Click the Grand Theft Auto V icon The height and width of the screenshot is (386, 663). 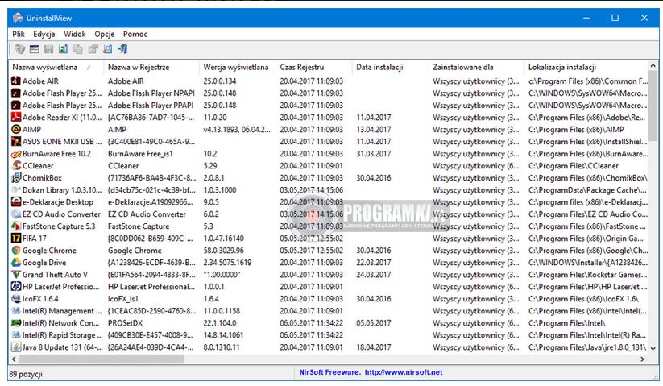coord(15,275)
